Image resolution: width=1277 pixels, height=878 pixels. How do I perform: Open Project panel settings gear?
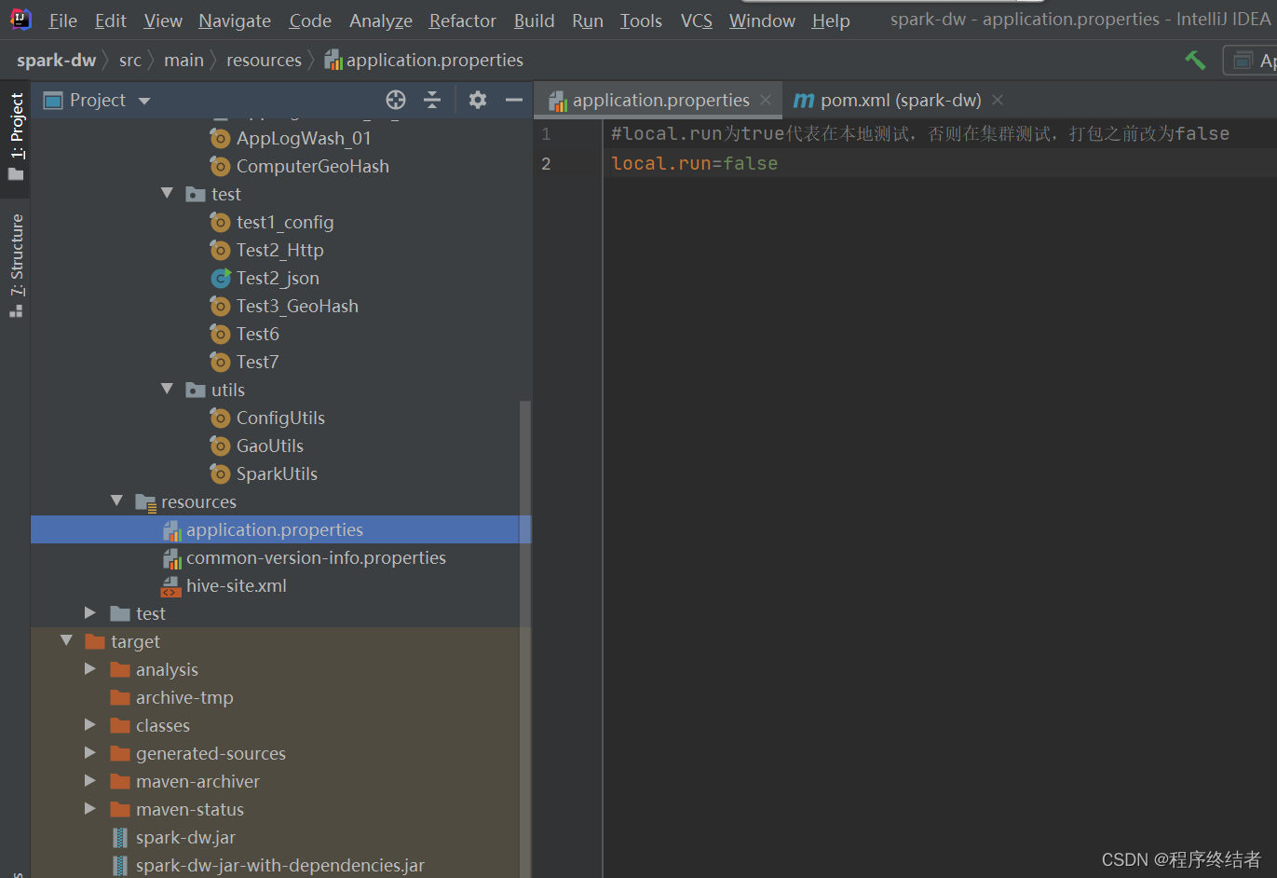478,100
